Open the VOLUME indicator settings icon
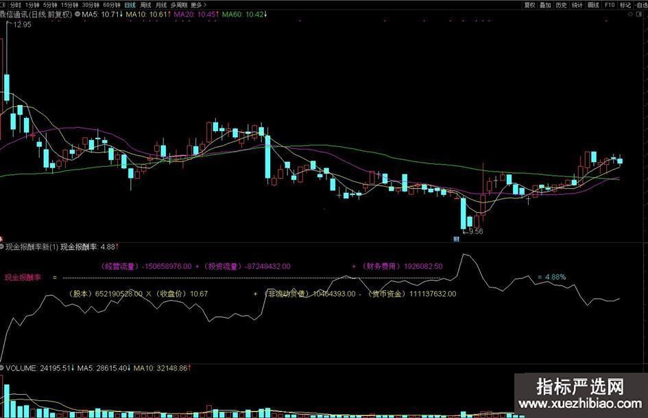 2,367
